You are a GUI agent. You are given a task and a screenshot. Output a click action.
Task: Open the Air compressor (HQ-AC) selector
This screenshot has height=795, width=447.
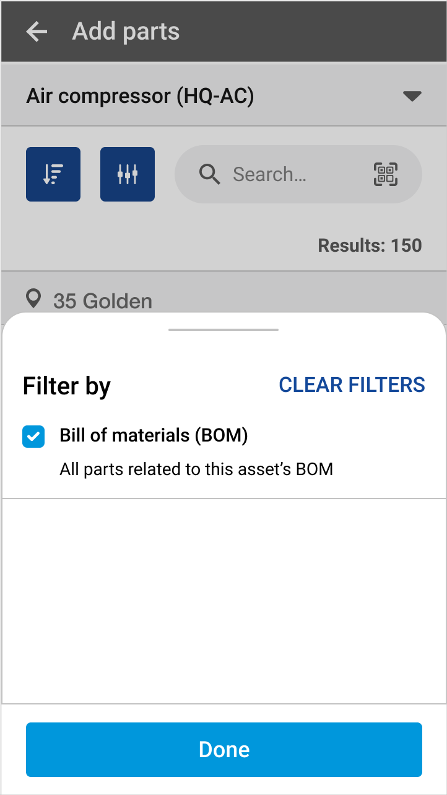(141, 96)
